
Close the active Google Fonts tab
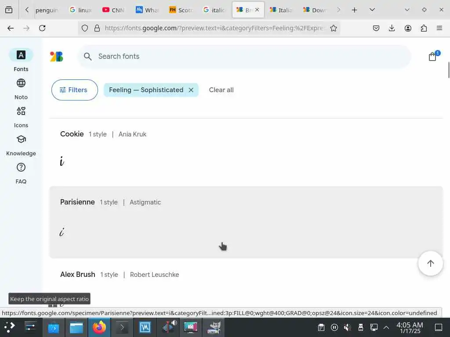[x=257, y=10]
